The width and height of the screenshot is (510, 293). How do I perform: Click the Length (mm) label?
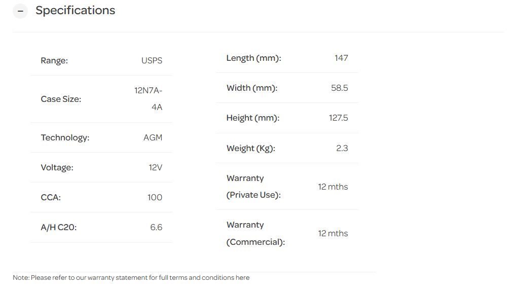point(253,58)
